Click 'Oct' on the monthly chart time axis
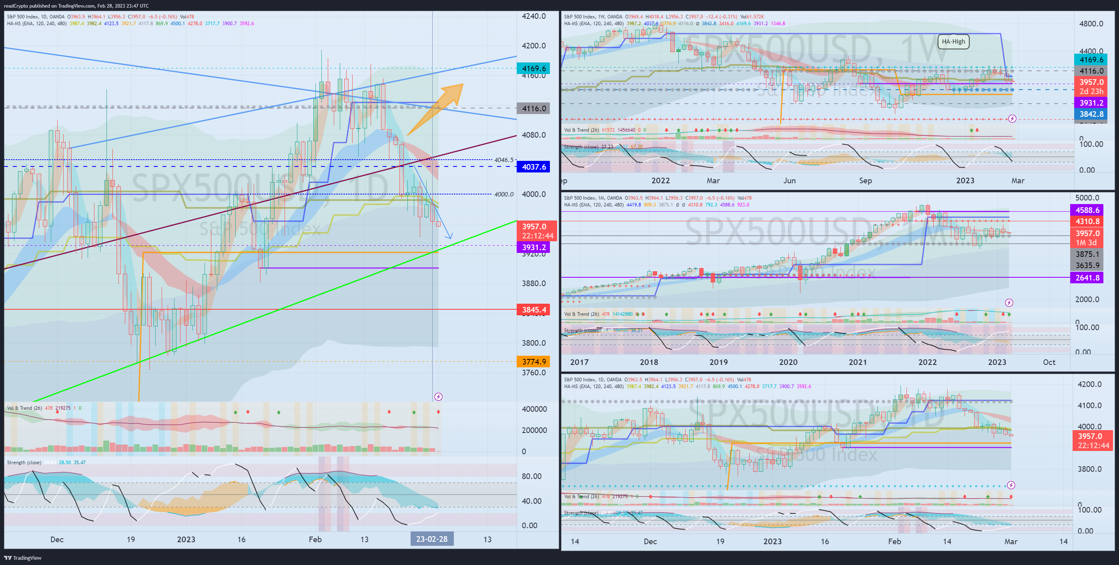The height and width of the screenshot is (565, 1119). coord(1049,362)
